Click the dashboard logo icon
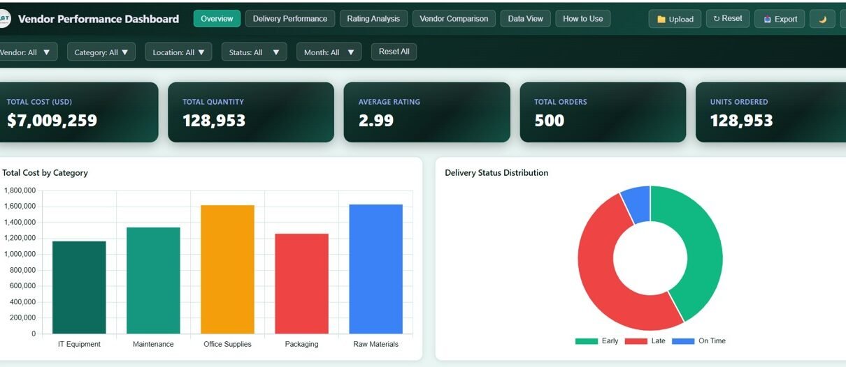 tap(3, 19)
